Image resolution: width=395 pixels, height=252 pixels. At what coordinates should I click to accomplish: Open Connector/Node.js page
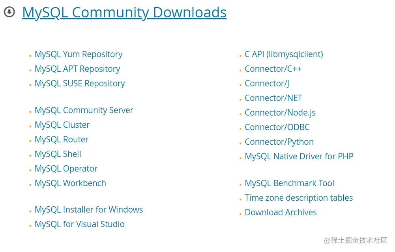tap(280, 113)
